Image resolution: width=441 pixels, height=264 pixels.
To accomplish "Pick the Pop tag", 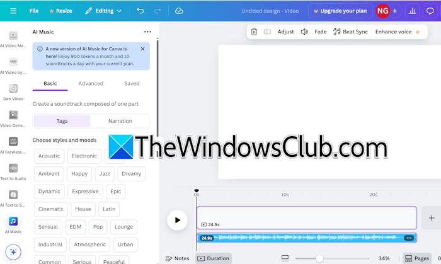I will point(98,227).
